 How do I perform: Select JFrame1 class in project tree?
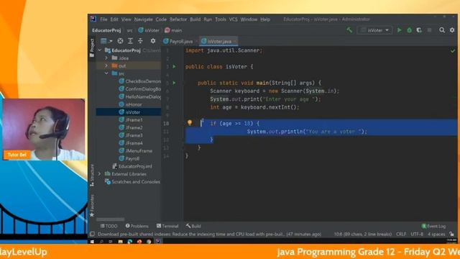(x=131, y=120)
